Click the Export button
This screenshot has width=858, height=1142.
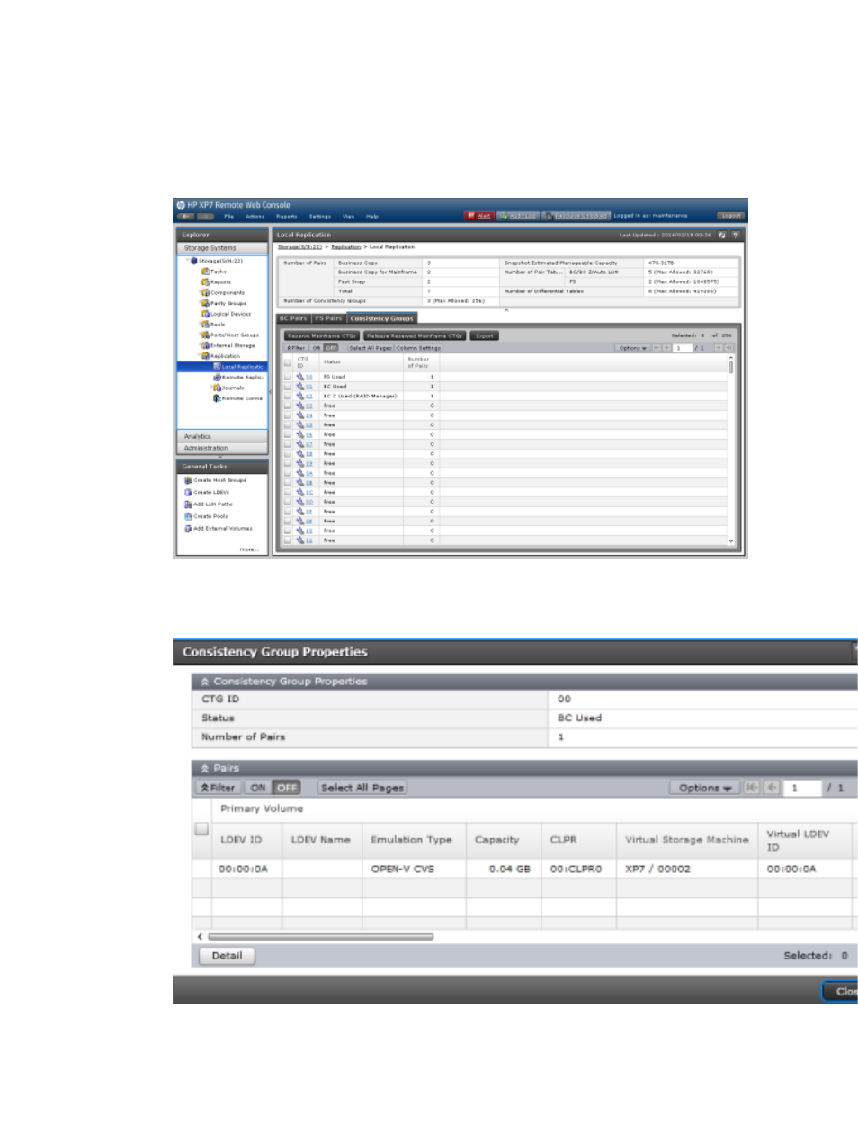tap(484, 335)
